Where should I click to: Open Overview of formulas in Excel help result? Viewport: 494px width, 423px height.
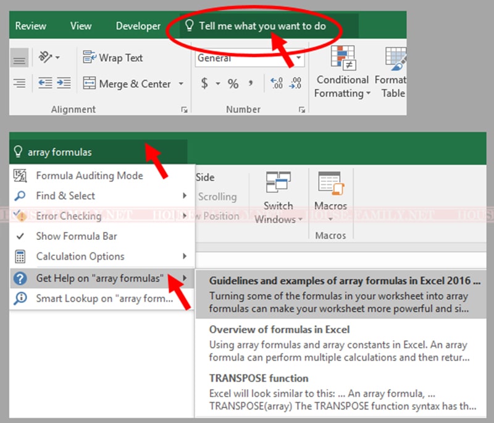point(341,343)
